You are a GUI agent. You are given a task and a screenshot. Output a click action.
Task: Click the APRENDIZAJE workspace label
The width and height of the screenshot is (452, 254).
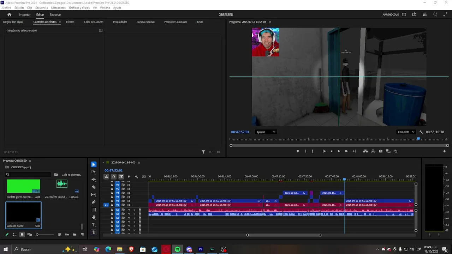[391, 15]
